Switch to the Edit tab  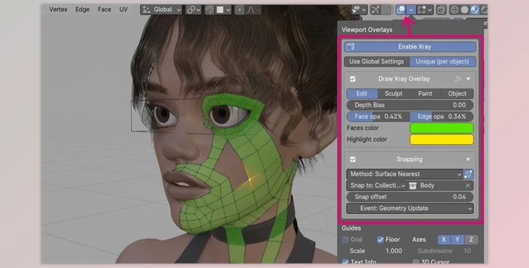click(x=362, y=93)
